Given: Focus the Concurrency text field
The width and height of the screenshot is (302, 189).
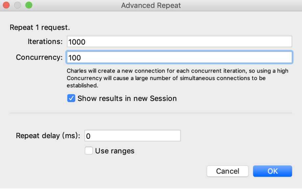Looking at the screenshot, I should pos(179,57).
